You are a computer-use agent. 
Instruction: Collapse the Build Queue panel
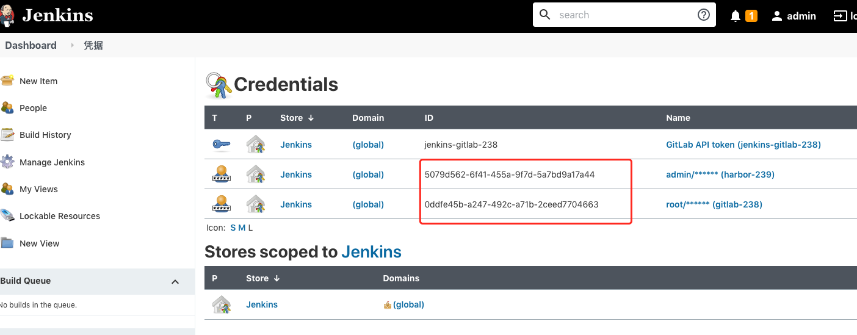coord(175,281)
